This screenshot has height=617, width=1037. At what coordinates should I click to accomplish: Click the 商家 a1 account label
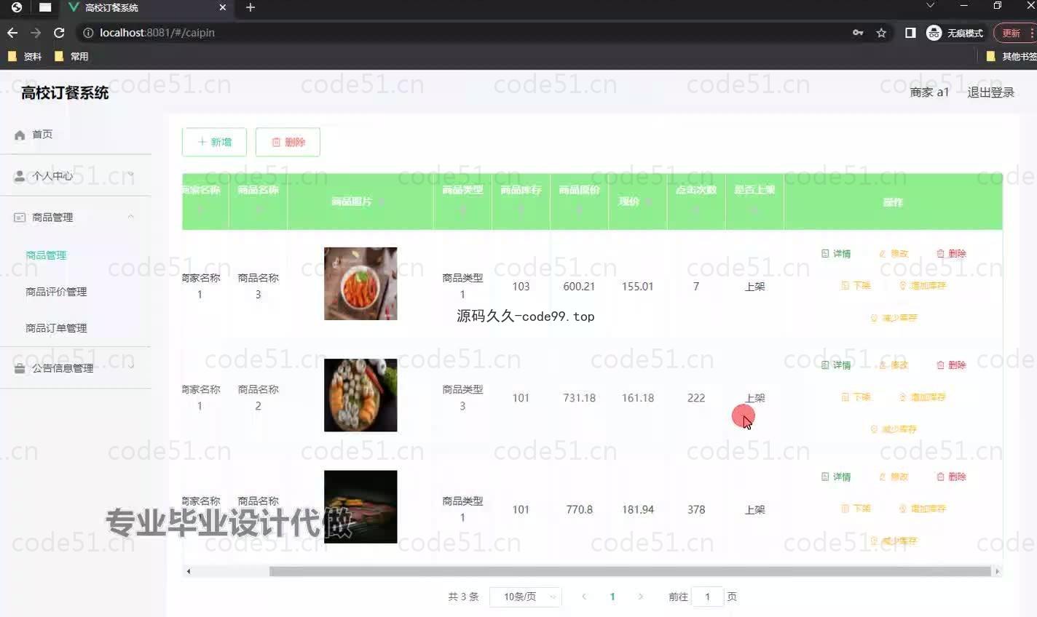[x=929, y=92]
